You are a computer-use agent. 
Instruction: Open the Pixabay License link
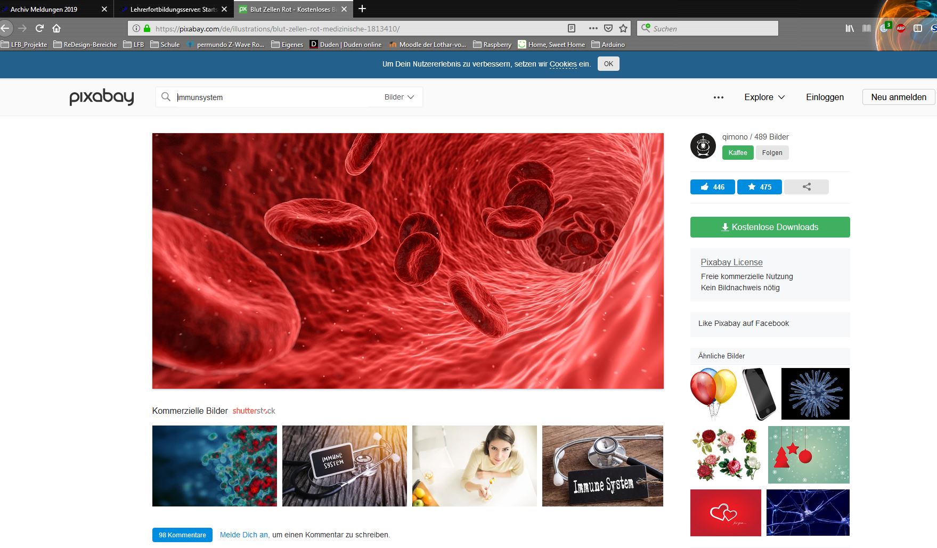[731, 262]
